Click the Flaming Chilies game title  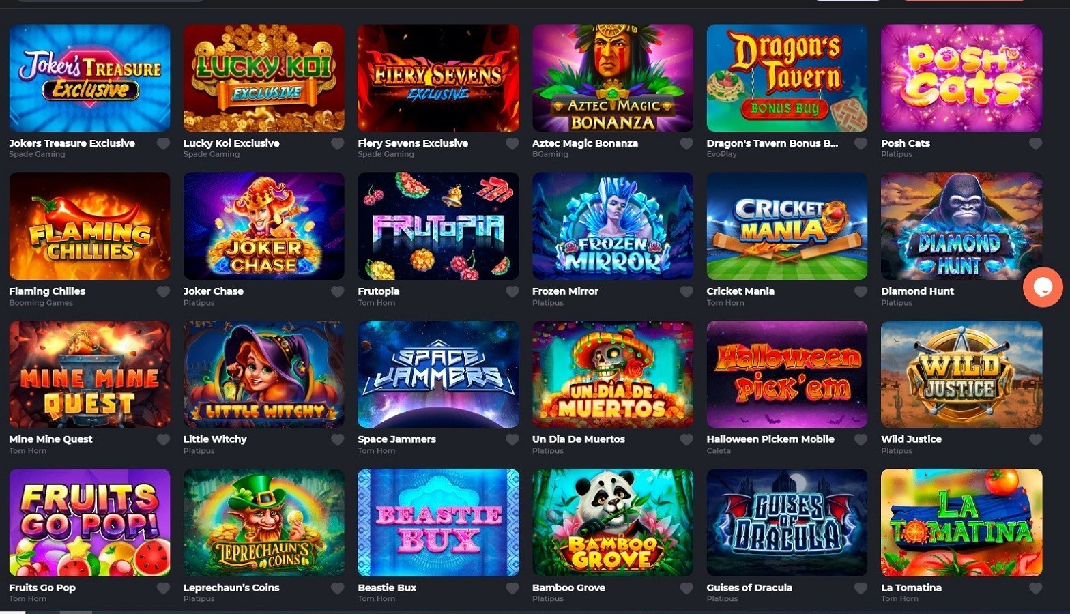coord(47,291)
